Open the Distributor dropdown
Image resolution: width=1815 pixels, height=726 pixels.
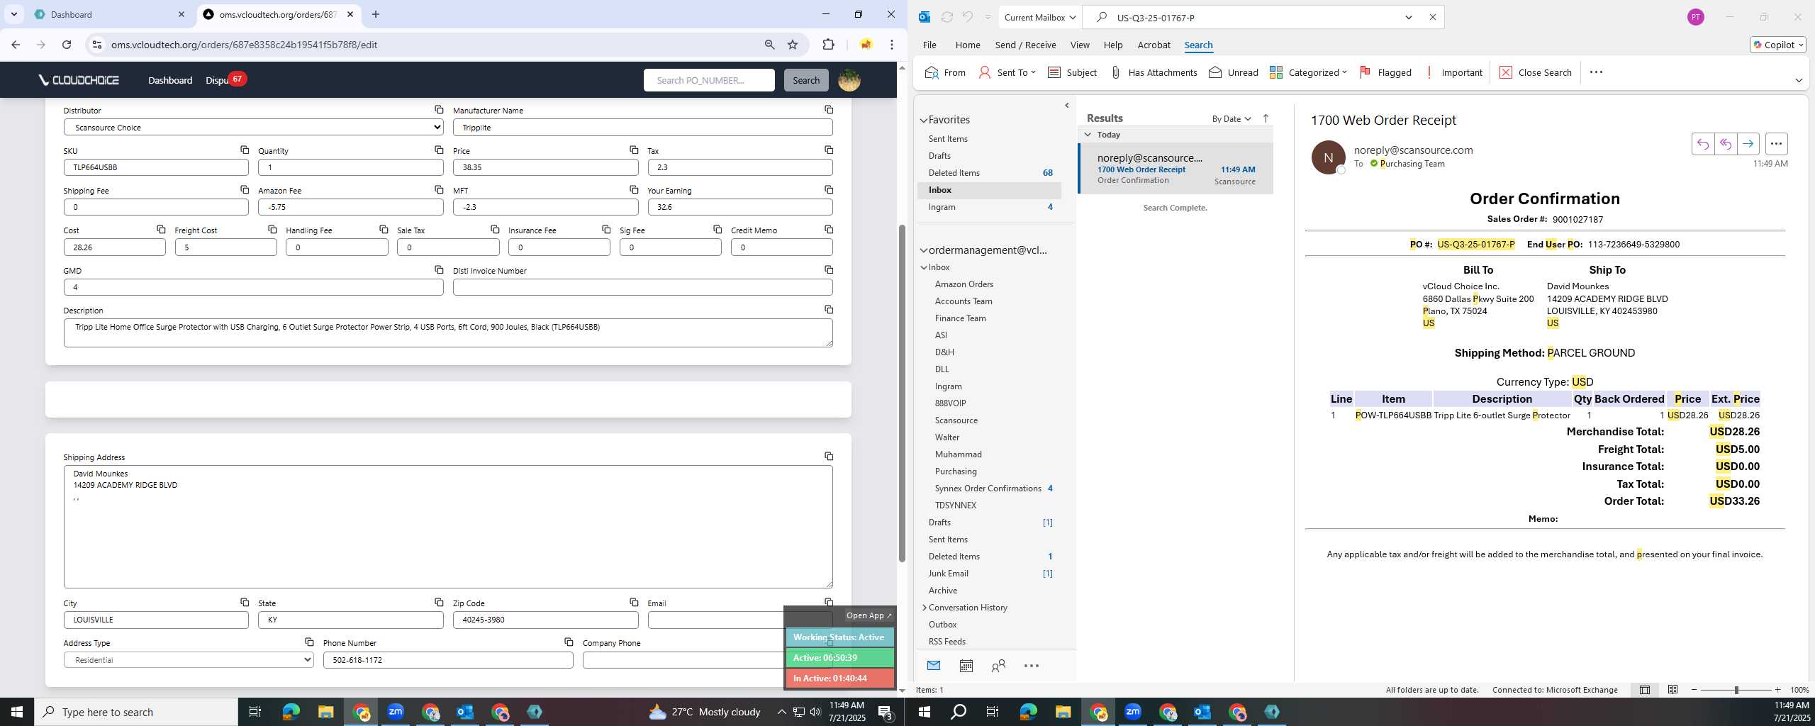coord(253,128)
